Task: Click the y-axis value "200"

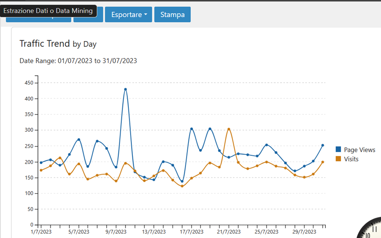Action: click(29, 162)
